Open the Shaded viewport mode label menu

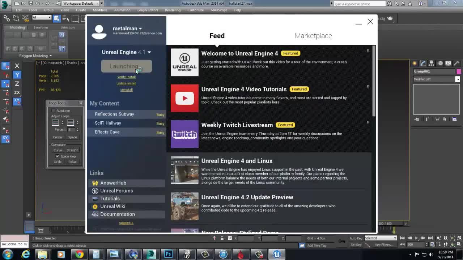[72, 62]
